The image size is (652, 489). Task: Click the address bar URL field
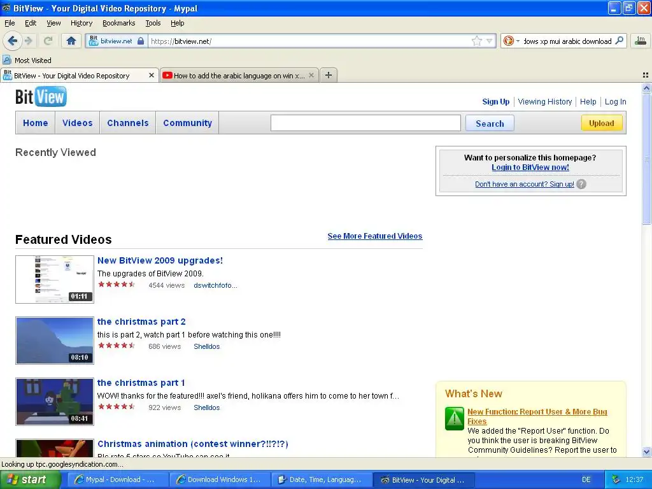[x=310, y=41]
